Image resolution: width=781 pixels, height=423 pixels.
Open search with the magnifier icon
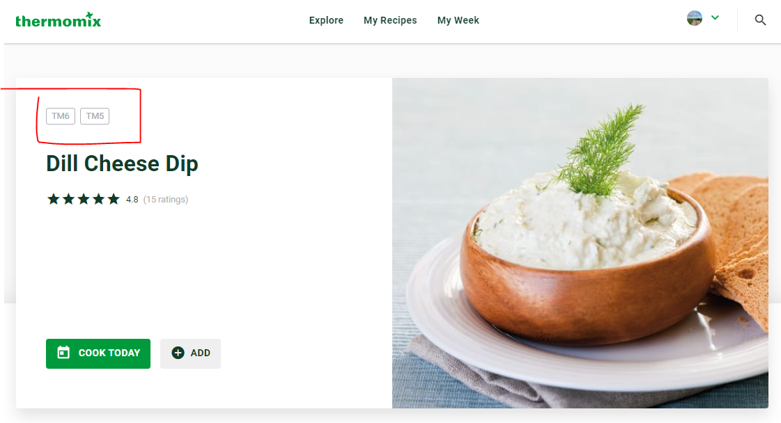(760, 20)
